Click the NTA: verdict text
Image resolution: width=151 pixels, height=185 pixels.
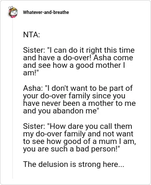[31, 35]
